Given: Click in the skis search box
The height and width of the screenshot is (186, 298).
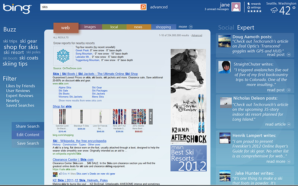Looking at the screenshot, I should pyautogui.click(x=90, y=7).
